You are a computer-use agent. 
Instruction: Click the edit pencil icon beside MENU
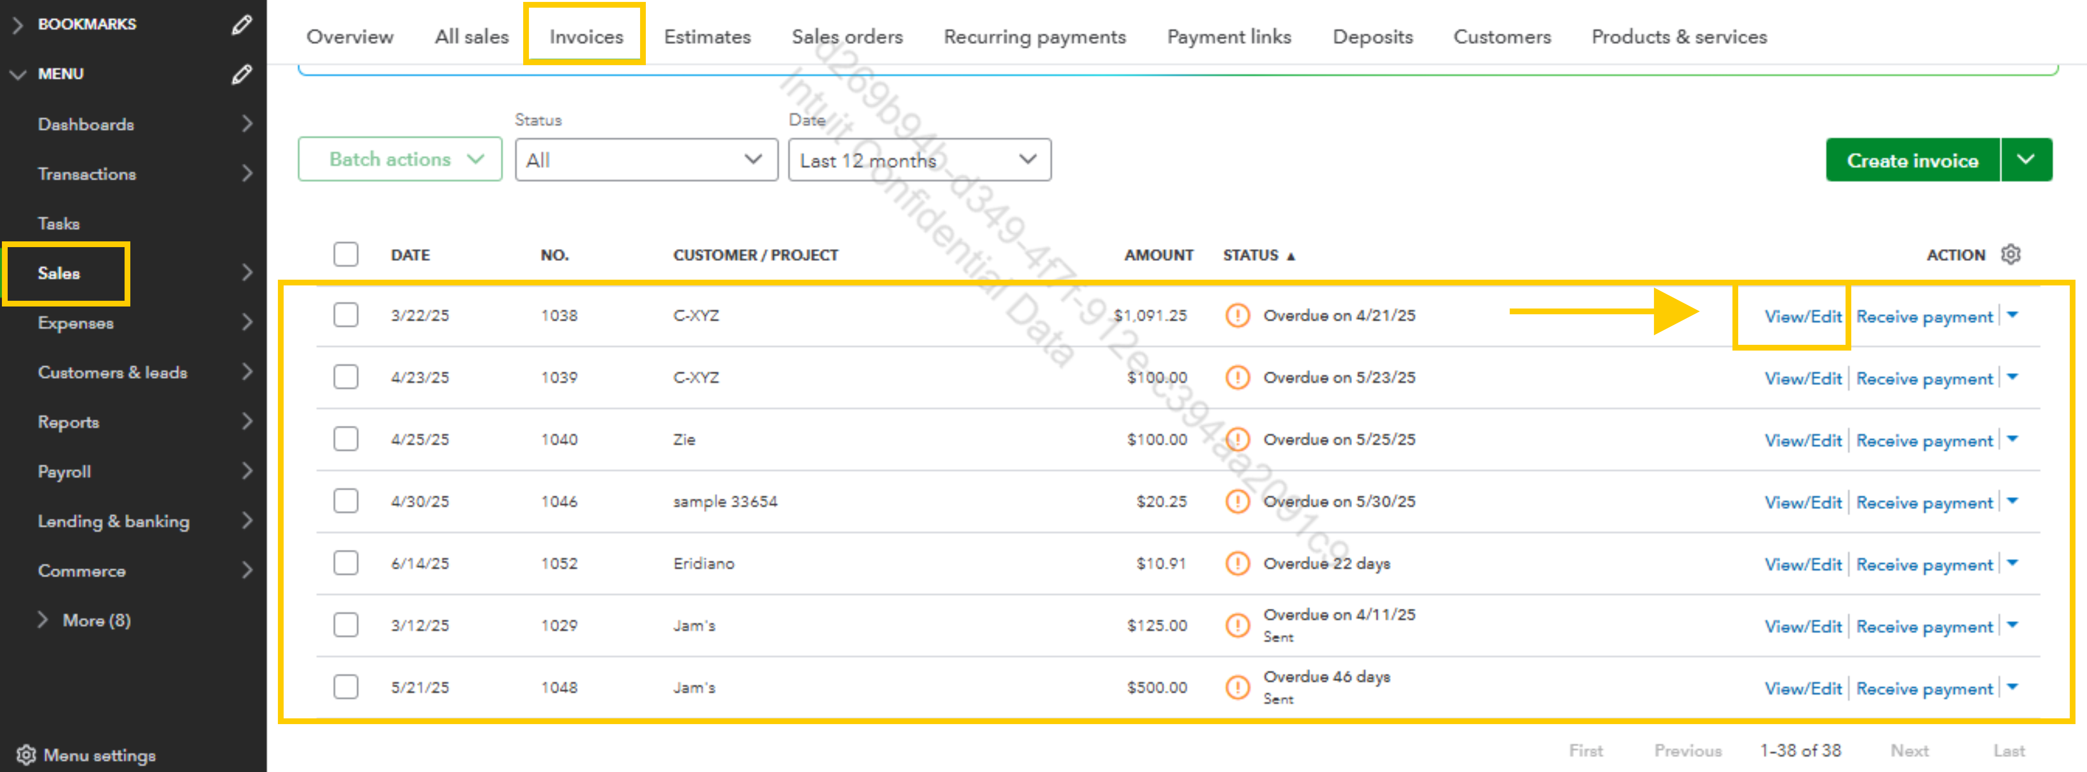241,74
